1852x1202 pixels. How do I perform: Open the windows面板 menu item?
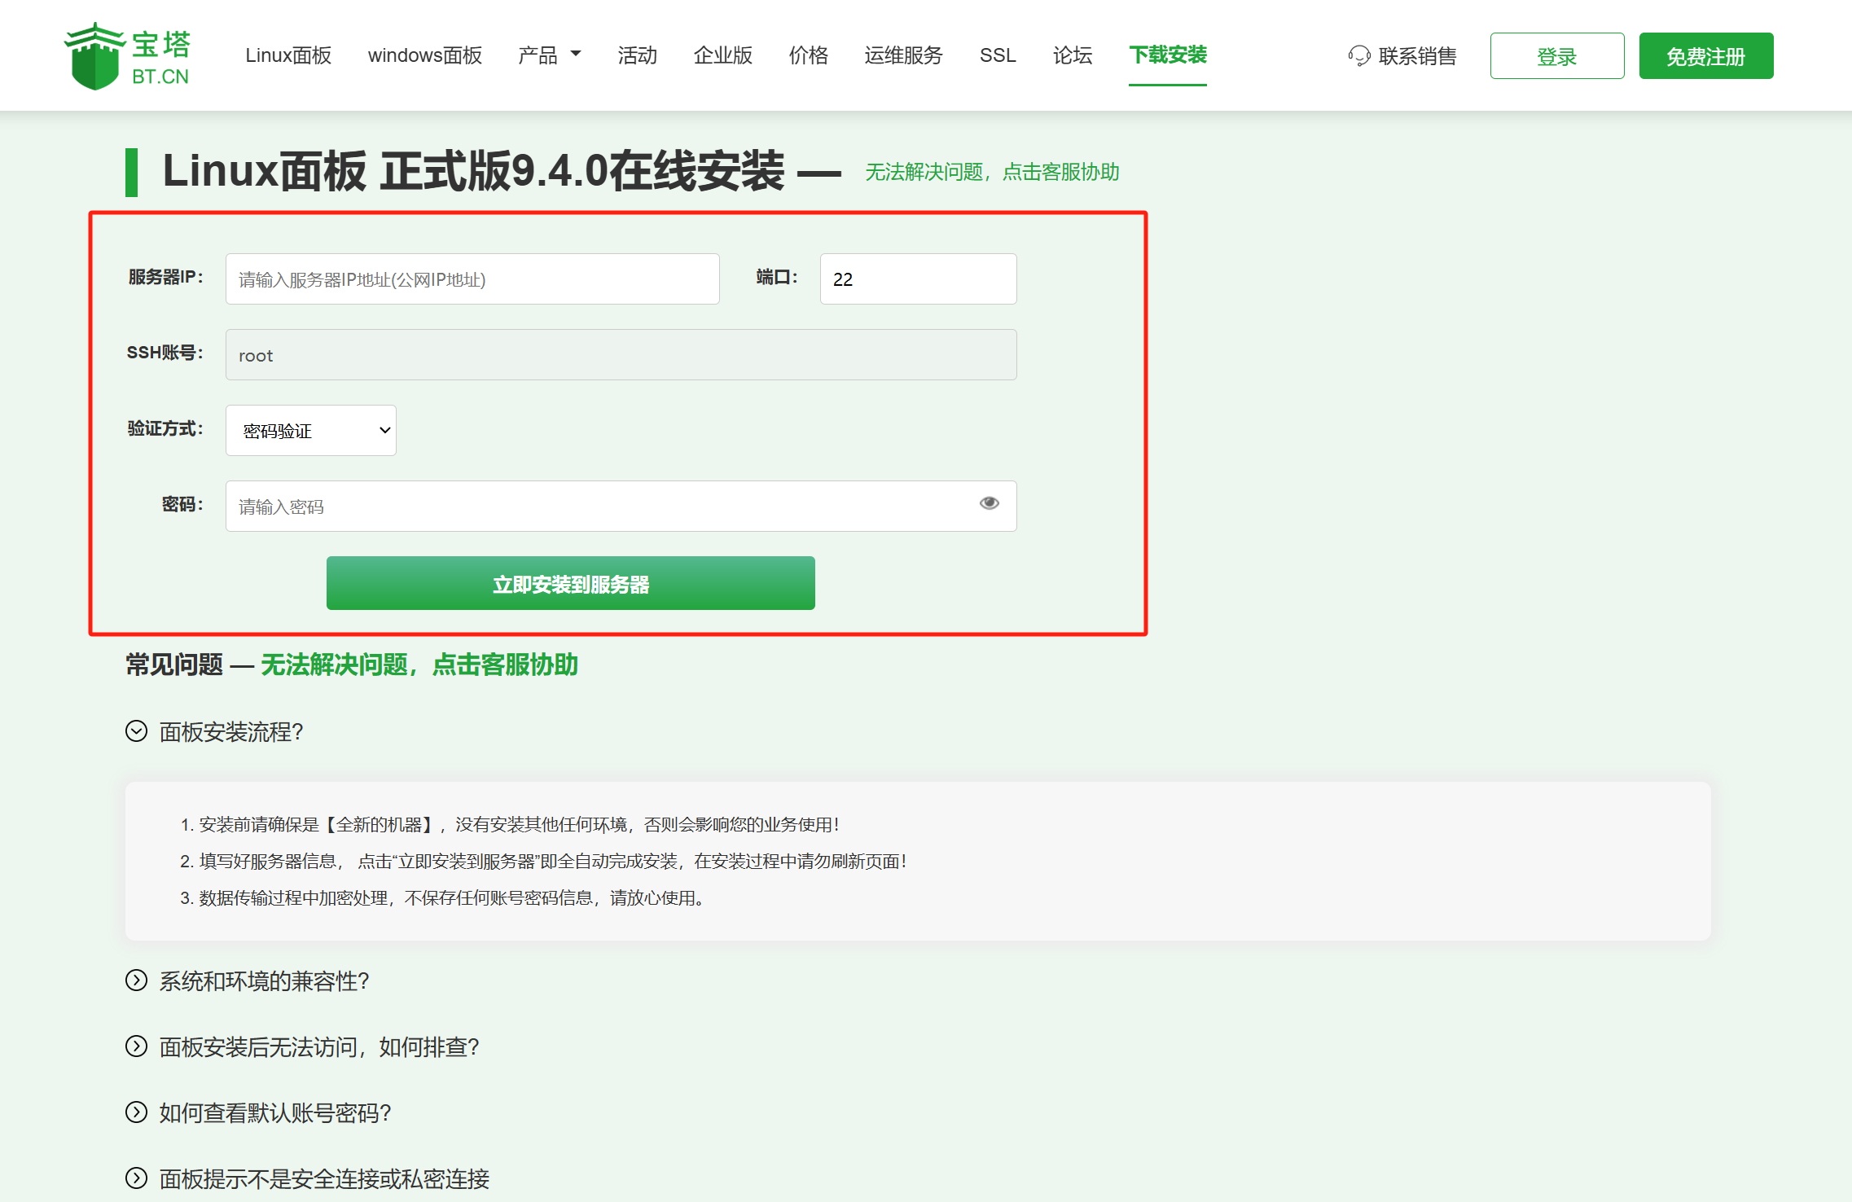click(x=424, y=55)
